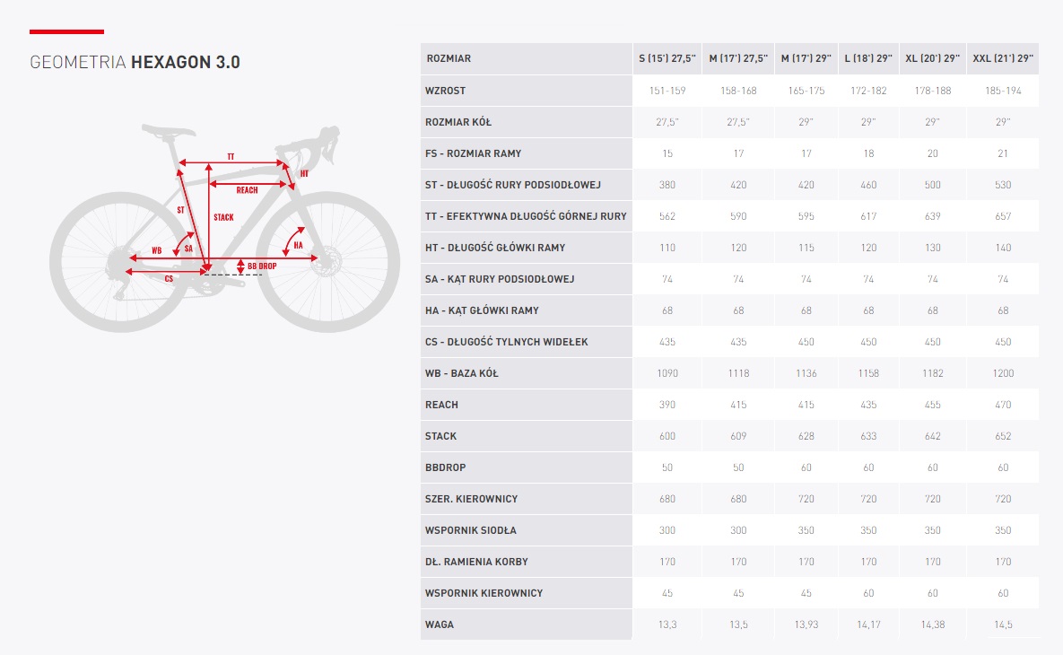
Task: Click the 14,5 weight value
Action: coord(1003,624)
